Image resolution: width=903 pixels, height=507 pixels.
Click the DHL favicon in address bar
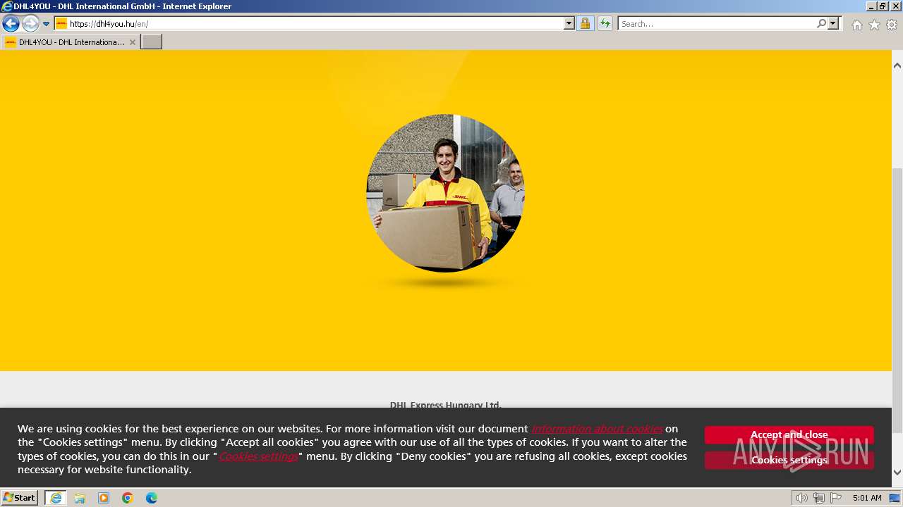(x=61, y=23)
